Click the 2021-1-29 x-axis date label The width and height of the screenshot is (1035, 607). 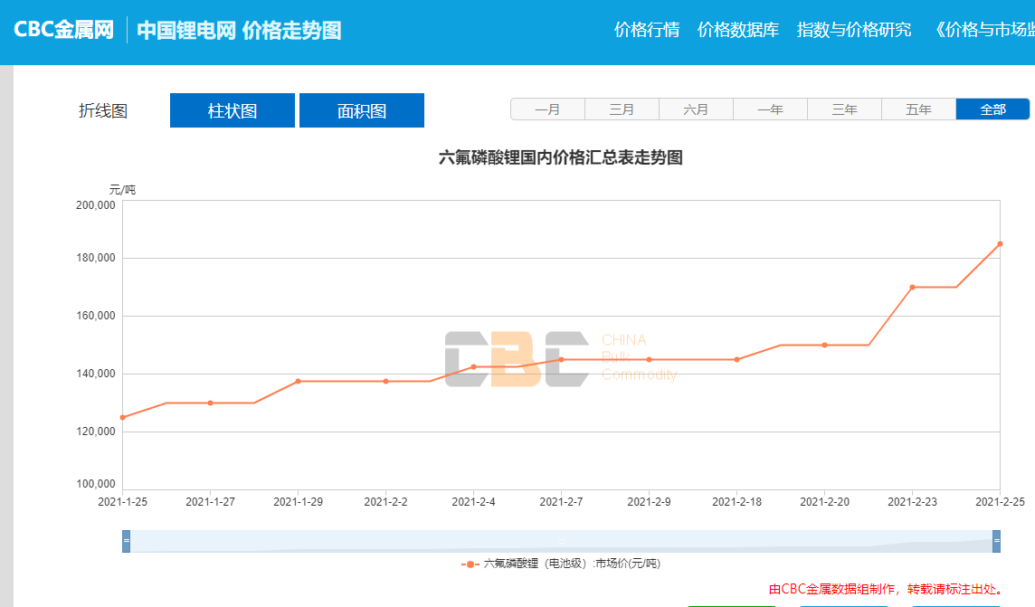[299, 502]
